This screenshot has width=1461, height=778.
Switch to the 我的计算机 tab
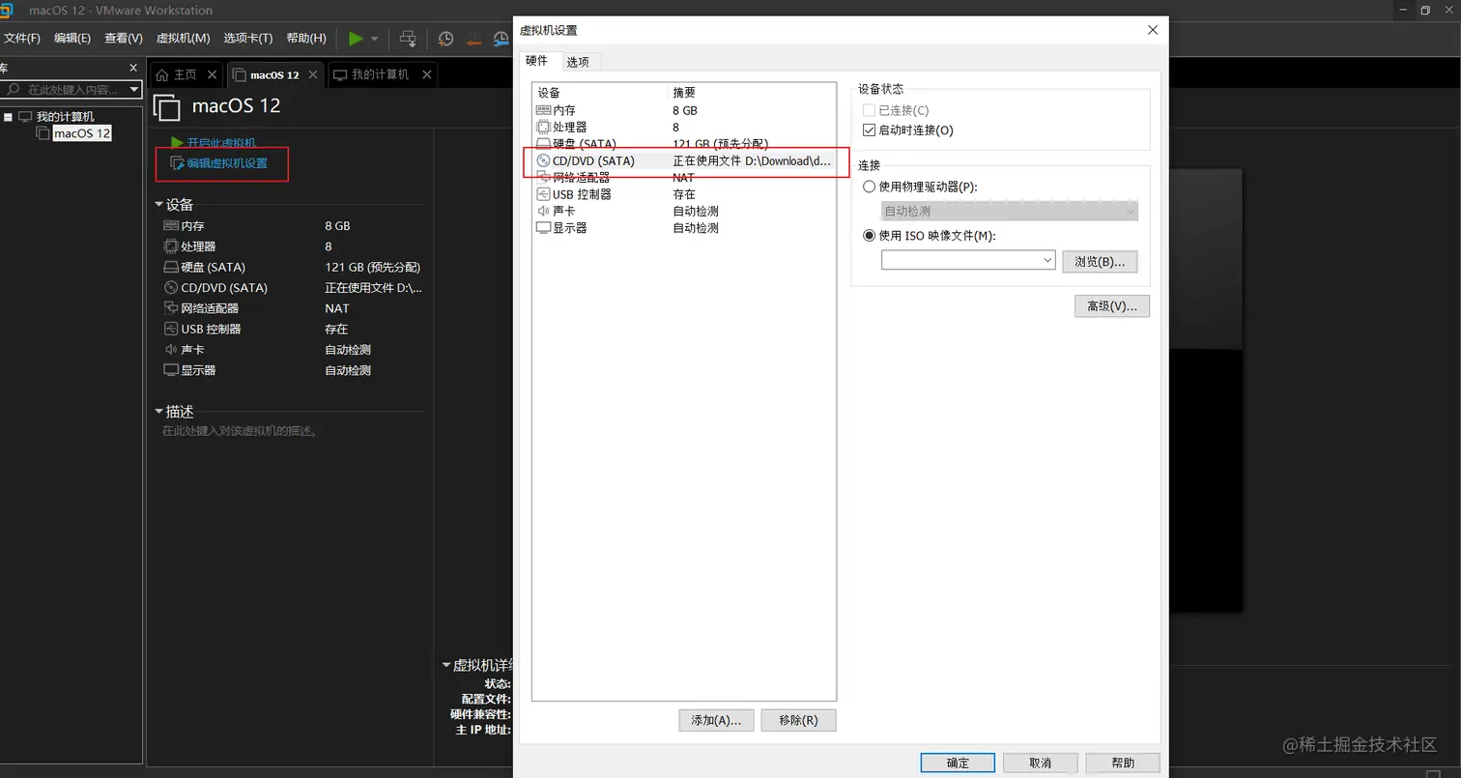[372, 74]
